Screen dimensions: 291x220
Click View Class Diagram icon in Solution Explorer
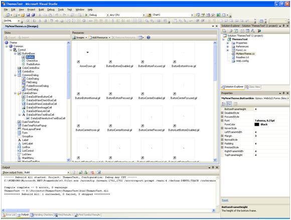(x=252, y=31)
